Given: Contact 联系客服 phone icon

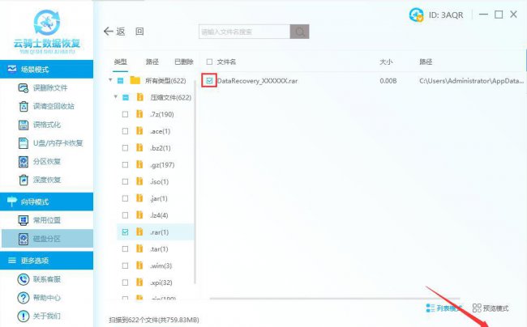Looking at the screenshot, I should [24, 279].
